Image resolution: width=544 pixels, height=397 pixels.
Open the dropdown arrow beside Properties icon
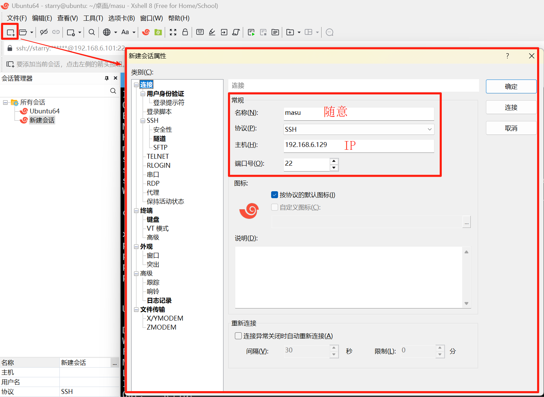[x=80, y=33]
